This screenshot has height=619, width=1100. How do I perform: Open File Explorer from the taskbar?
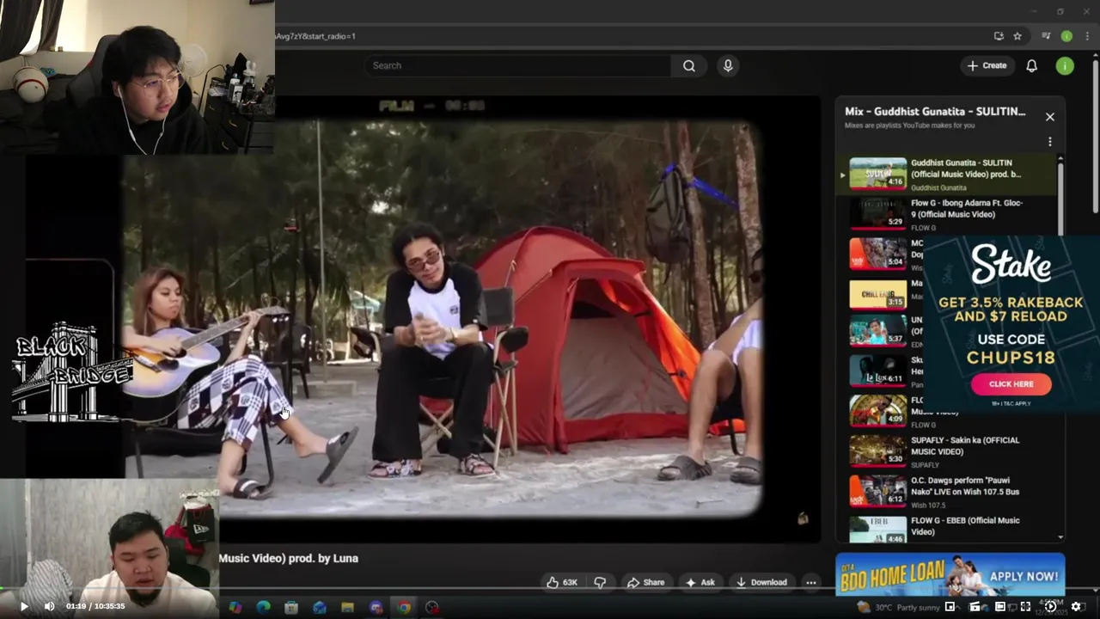pos(347,607)
